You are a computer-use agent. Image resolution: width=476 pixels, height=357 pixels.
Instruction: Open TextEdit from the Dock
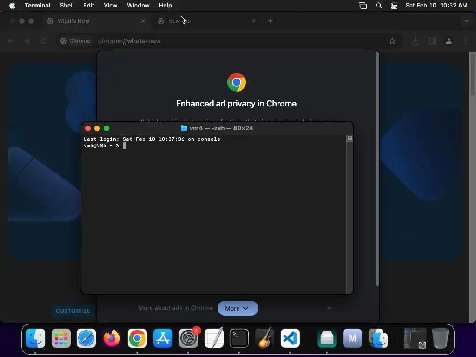214,338
